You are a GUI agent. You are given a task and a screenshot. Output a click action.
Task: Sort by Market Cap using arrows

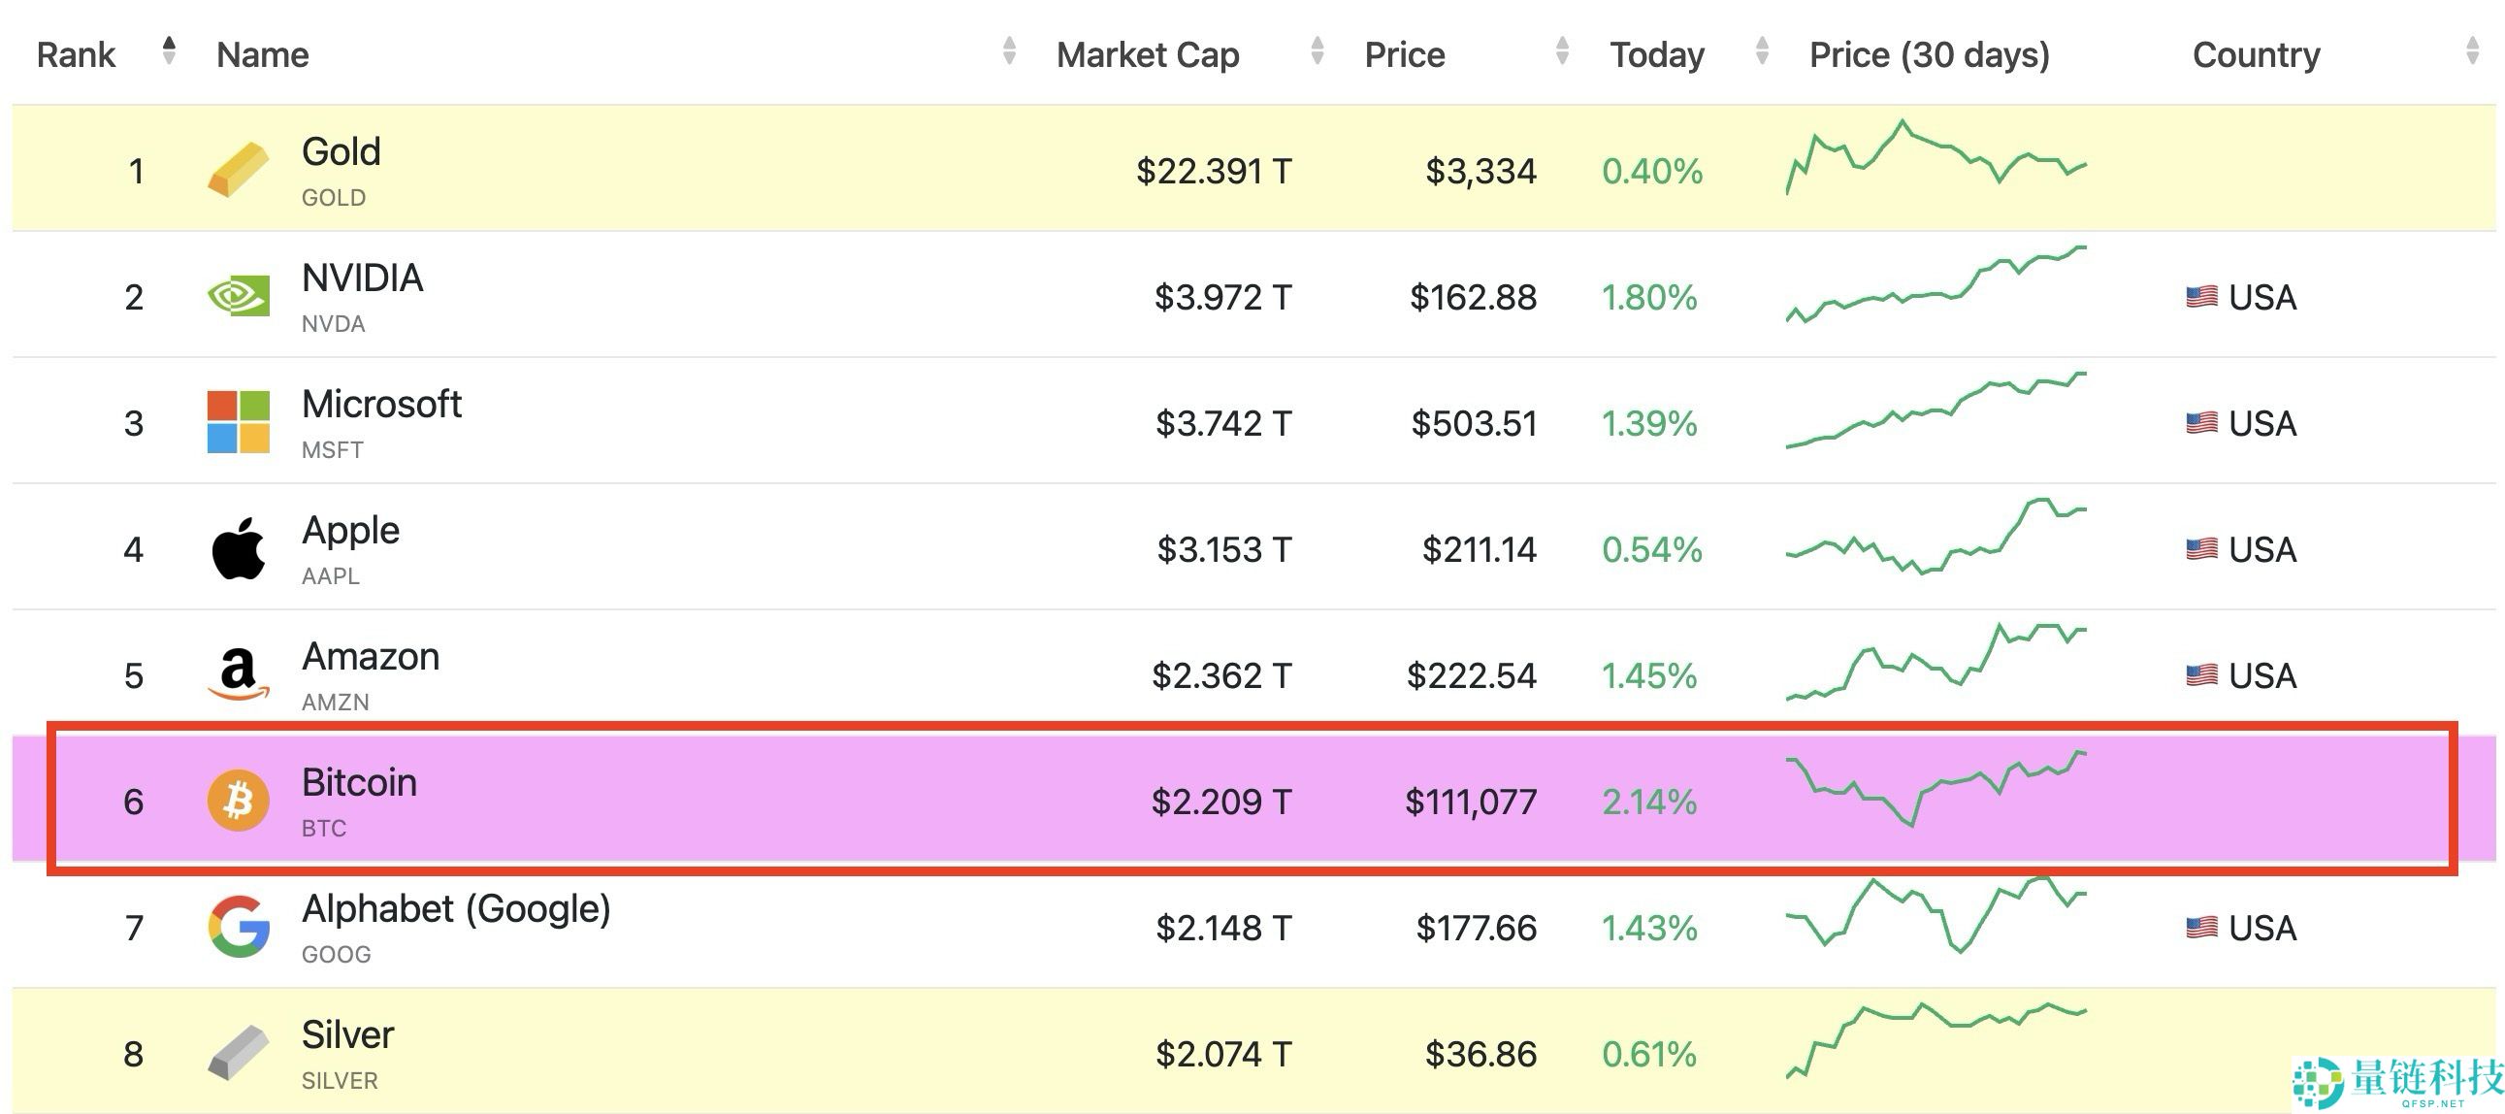(1317, 50)
